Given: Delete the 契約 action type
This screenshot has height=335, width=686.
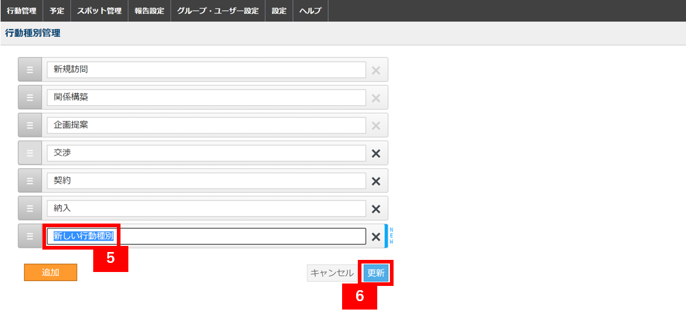Looking at the screenshot, I should tap(376, 181).
